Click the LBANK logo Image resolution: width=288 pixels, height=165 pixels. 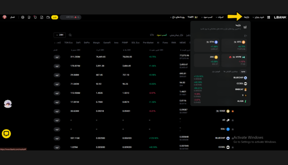point(280,17)
